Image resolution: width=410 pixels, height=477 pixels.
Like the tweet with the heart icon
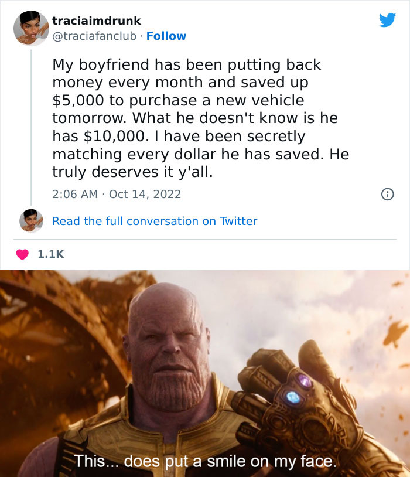pyautogui.click(x=22, y=254)
